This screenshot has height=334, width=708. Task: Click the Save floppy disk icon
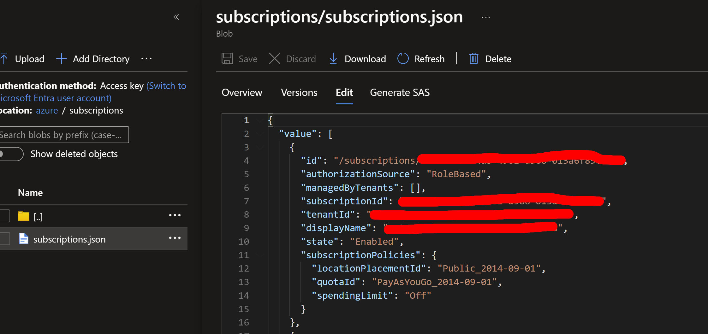coord(227,59)
